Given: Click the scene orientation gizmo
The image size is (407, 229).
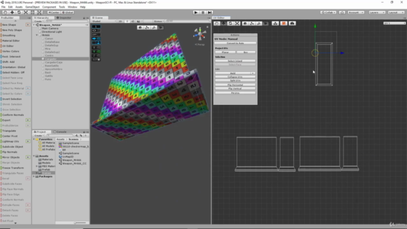Looking at the screenshot, I should pos(200,34).
